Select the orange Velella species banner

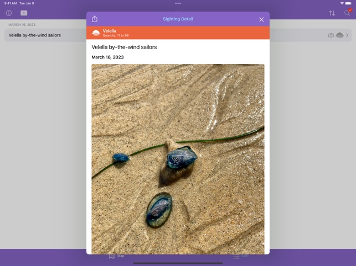pos(178,33)
